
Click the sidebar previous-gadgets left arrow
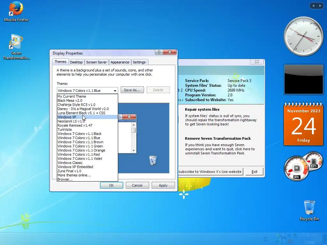pyautogui.click(x=313, y=6)
